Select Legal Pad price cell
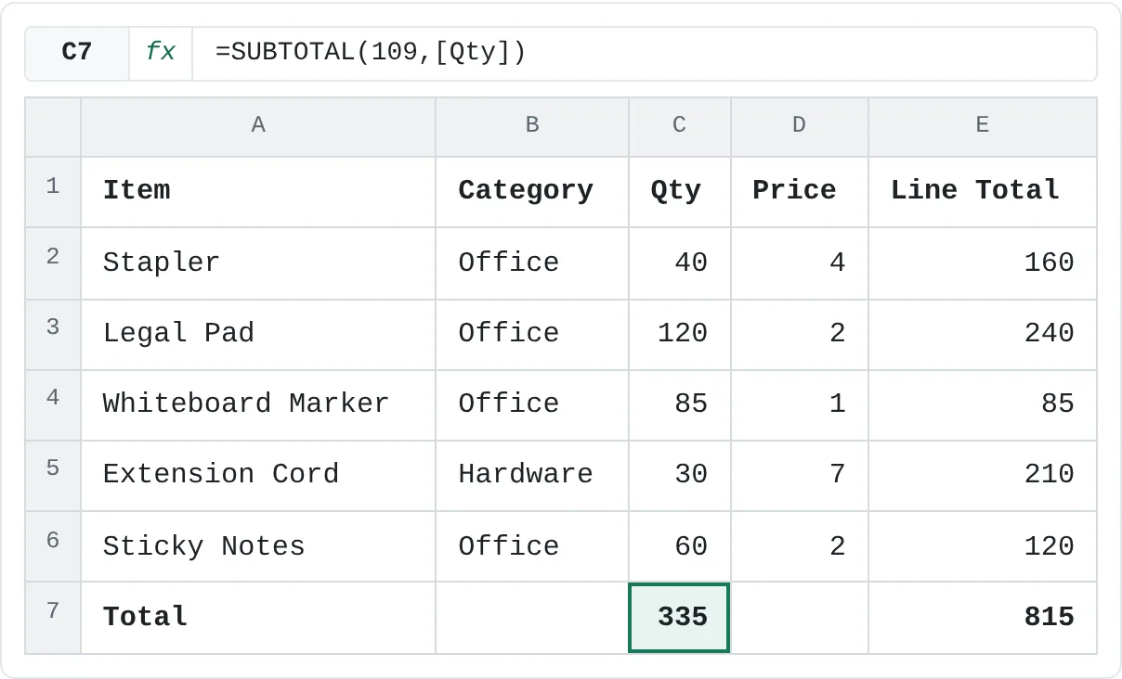This screenshot has width=1122, height=679. click(800, 334)
